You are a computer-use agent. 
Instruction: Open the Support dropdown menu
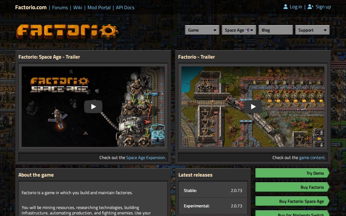point(312,30)
